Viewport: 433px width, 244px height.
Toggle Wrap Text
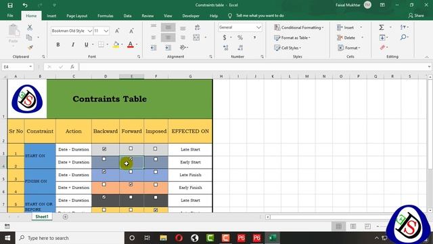[x=197, y=27]
